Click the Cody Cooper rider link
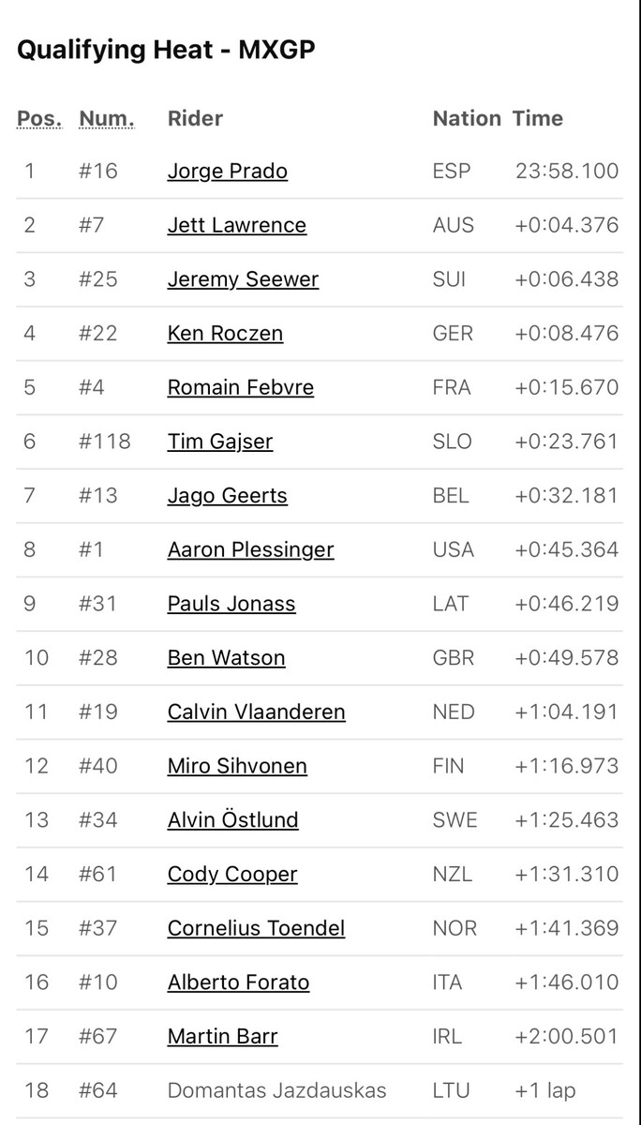The height and width of the screenshot is (1125, 641). 231,874
